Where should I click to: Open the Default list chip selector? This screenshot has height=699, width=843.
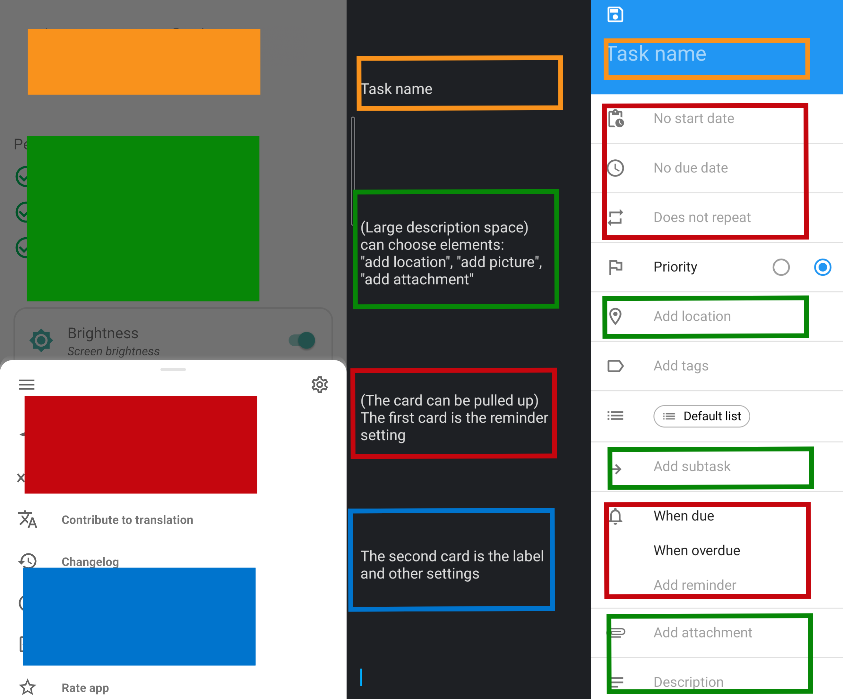[x=701, y=416]
